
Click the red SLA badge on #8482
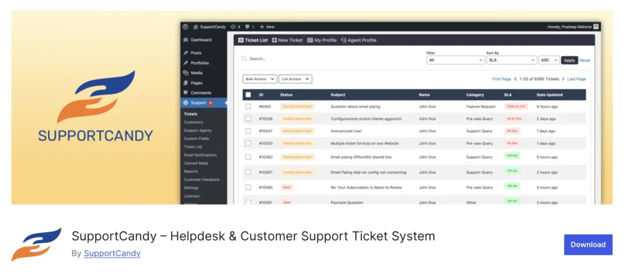click(516, 107)
